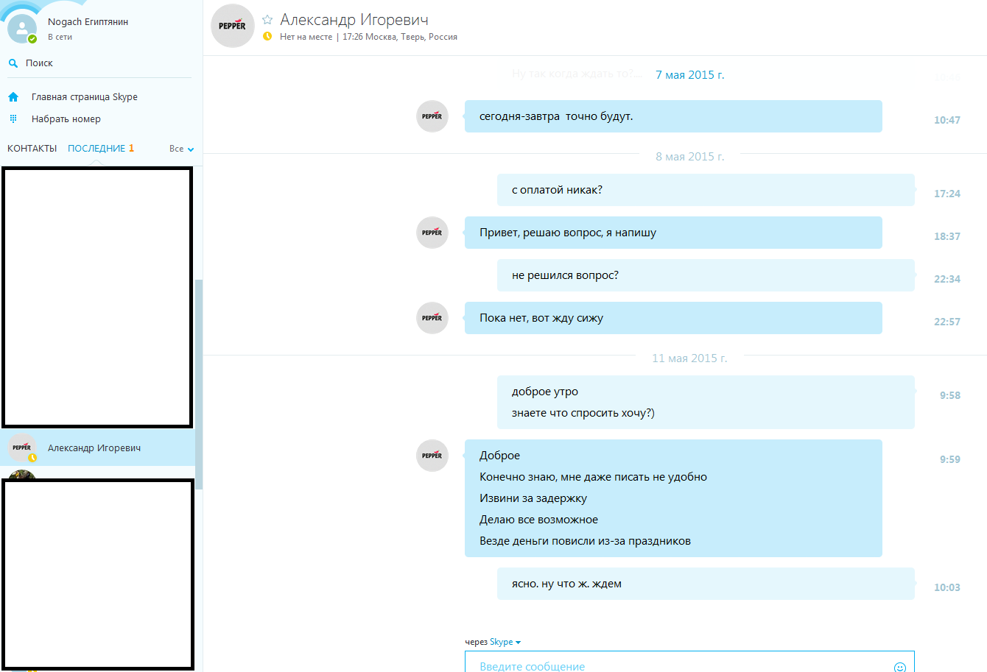Click the 10:47 message timestamp
This screenshot has height=672, width=987.
click(x=947, y=120)
